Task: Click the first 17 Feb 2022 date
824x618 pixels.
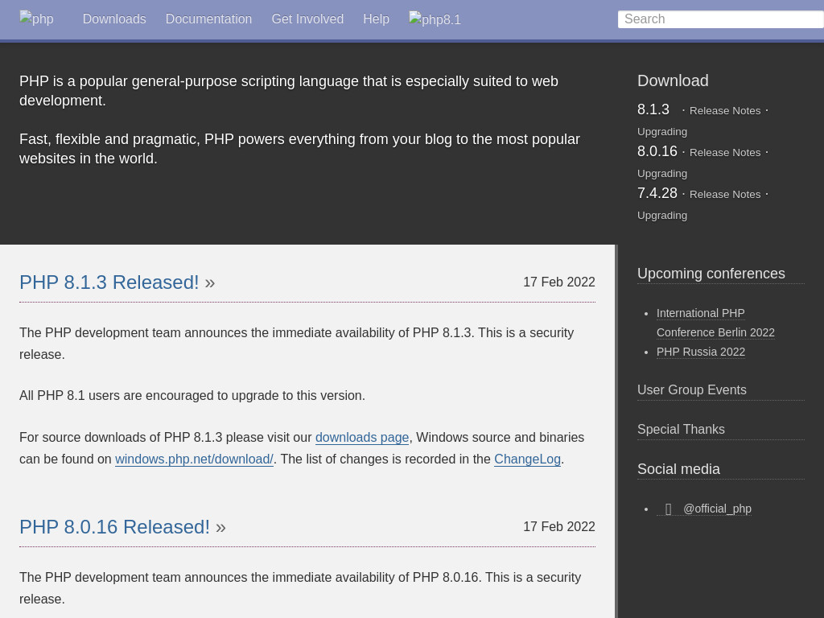Action: coord(559,282)
